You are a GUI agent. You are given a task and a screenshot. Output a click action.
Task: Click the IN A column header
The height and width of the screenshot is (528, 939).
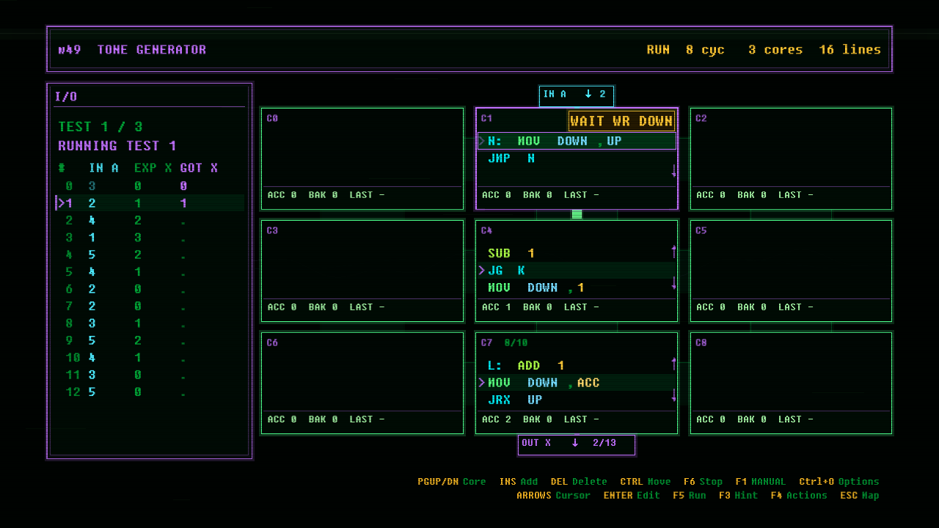[x=103, y=168]
